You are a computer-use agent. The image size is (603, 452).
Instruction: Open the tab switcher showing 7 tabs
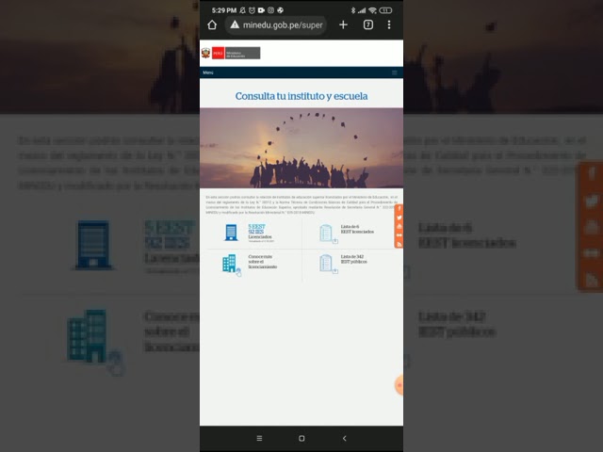367,24
